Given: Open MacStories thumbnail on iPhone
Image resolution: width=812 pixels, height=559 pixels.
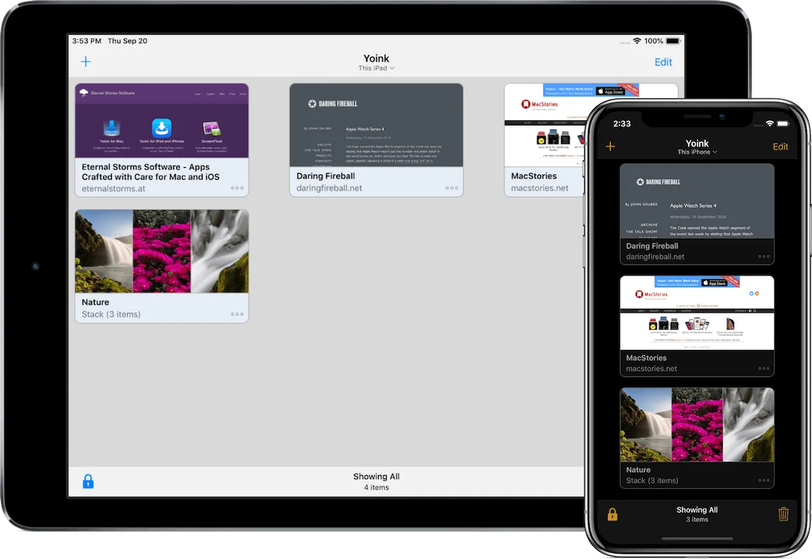Looking at the screenshot, I should pyautogui.click(x=697, y=313).
